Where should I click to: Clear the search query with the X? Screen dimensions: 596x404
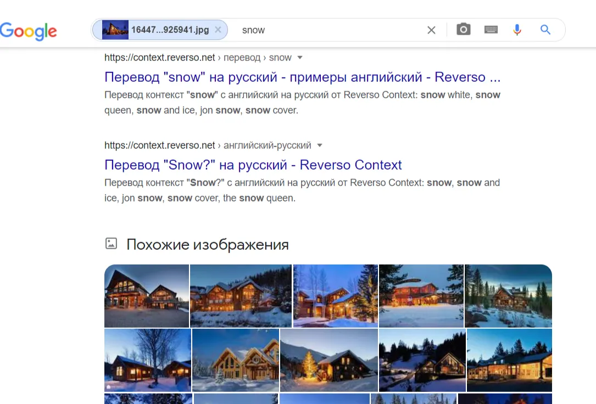[431, 30]
